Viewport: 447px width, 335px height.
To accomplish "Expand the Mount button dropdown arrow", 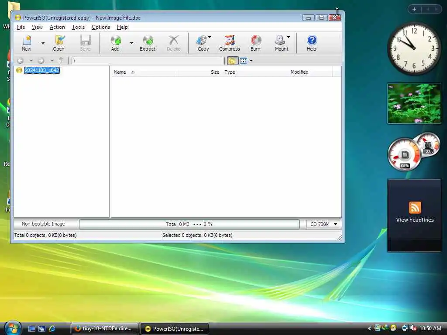I will tap(288, 37).
